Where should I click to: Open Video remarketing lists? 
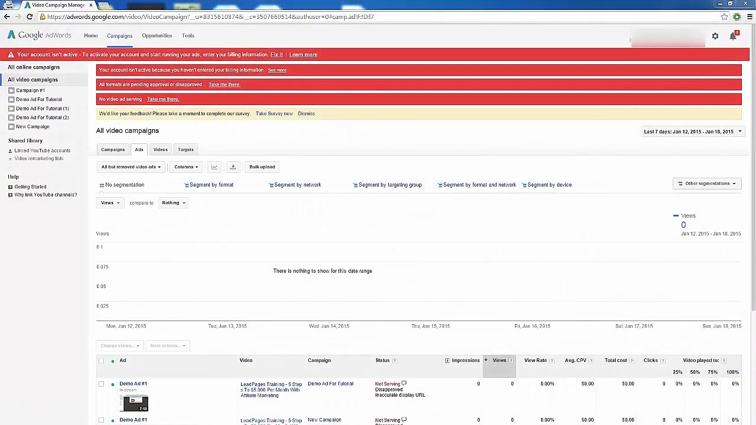click(x=38, y=159)
